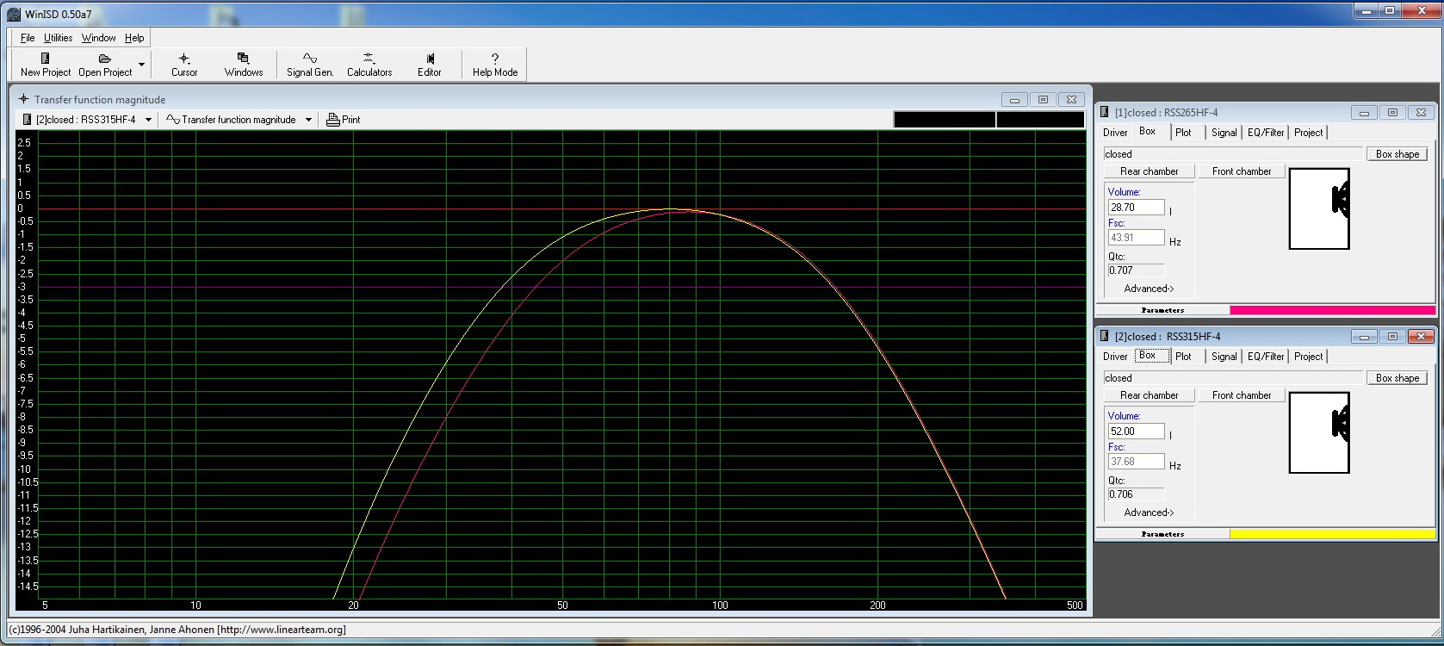Click Parameters bar in RSS315HF-4 window
Viewport: 1444px width, 646px height.
click(x=1162, y=534)
